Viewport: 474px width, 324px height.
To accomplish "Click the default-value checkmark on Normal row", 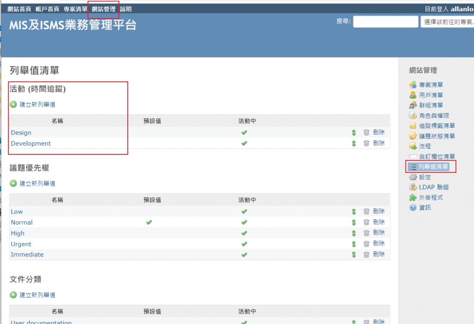I will click(x=149, y=222).
